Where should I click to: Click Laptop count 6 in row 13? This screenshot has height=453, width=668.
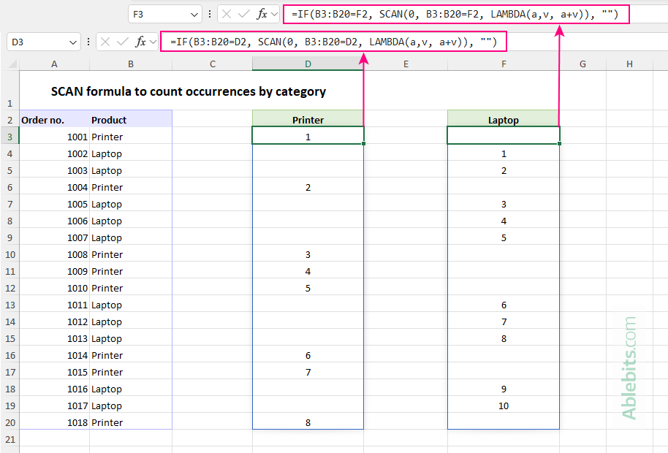[x=503, y=305]
